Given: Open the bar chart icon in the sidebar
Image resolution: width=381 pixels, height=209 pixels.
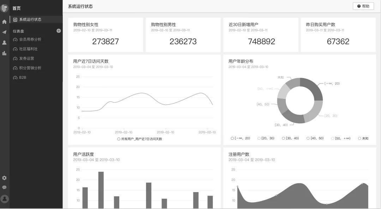Looking at the screenshot, I should coord(4,53).
